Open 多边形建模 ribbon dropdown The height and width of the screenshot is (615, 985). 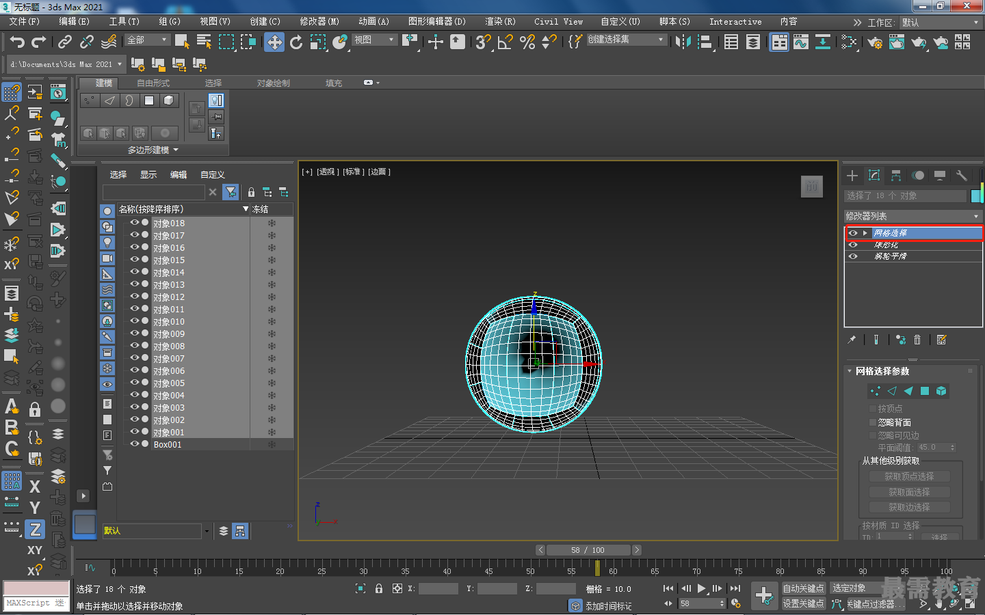153,150
